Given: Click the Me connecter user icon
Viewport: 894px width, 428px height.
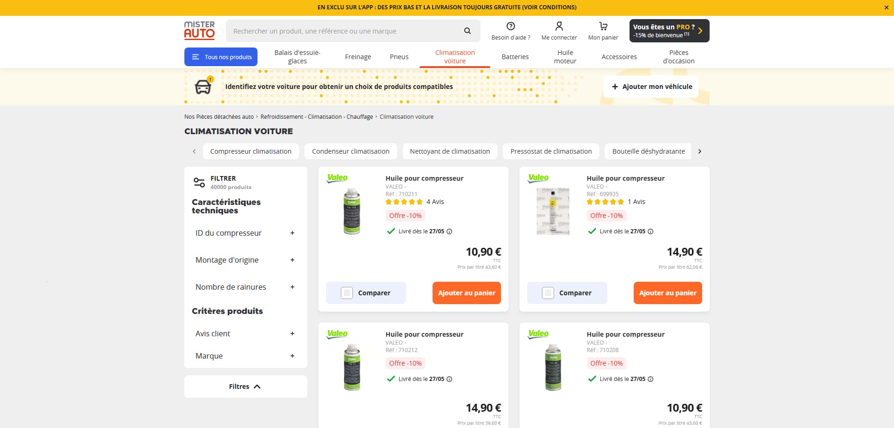Looking at the screenshot, I should 559,26.
